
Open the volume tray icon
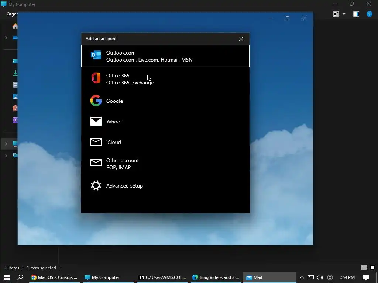[x=320, y=277]
